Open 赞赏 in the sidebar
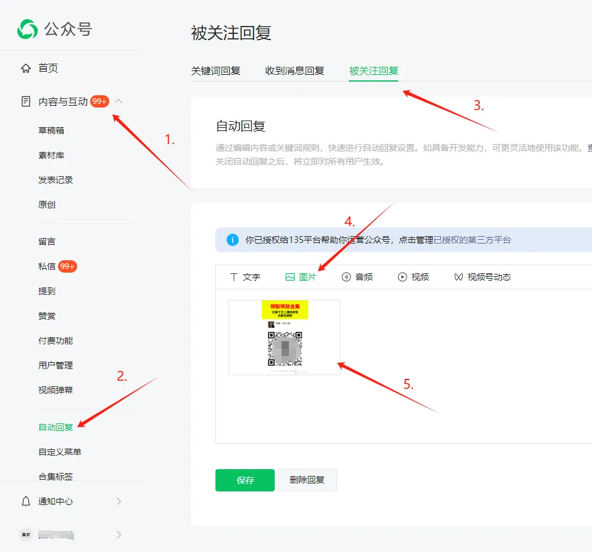The width and height of the screenshot is (592, 552). point(47,316)
